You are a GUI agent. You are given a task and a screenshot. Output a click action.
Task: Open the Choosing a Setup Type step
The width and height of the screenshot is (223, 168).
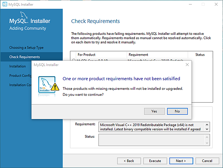pyautogui.click(x=26, y=48)
